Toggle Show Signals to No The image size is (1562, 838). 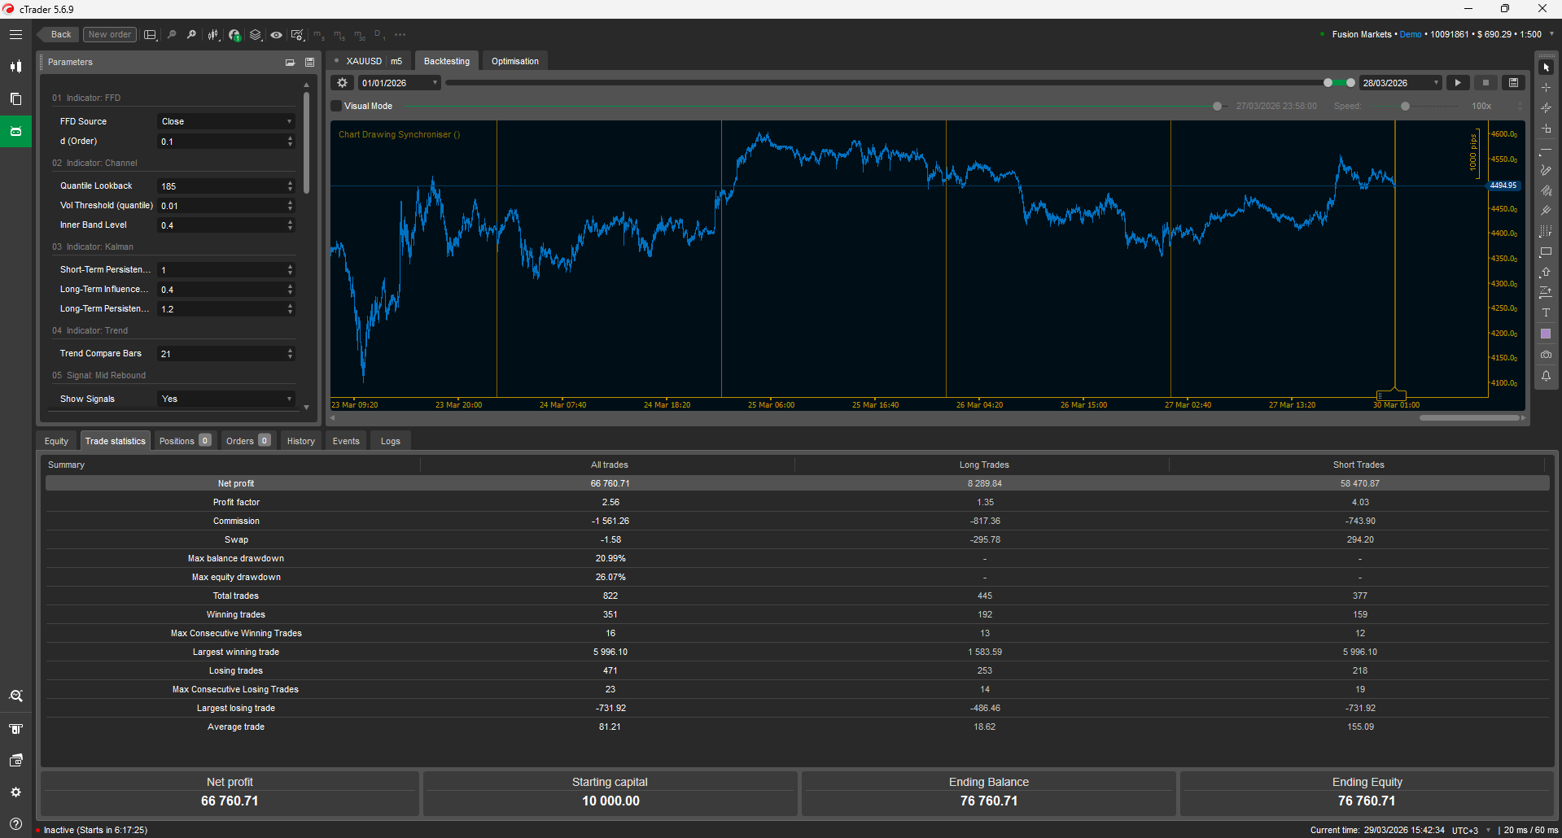click(x=225, y=399)
